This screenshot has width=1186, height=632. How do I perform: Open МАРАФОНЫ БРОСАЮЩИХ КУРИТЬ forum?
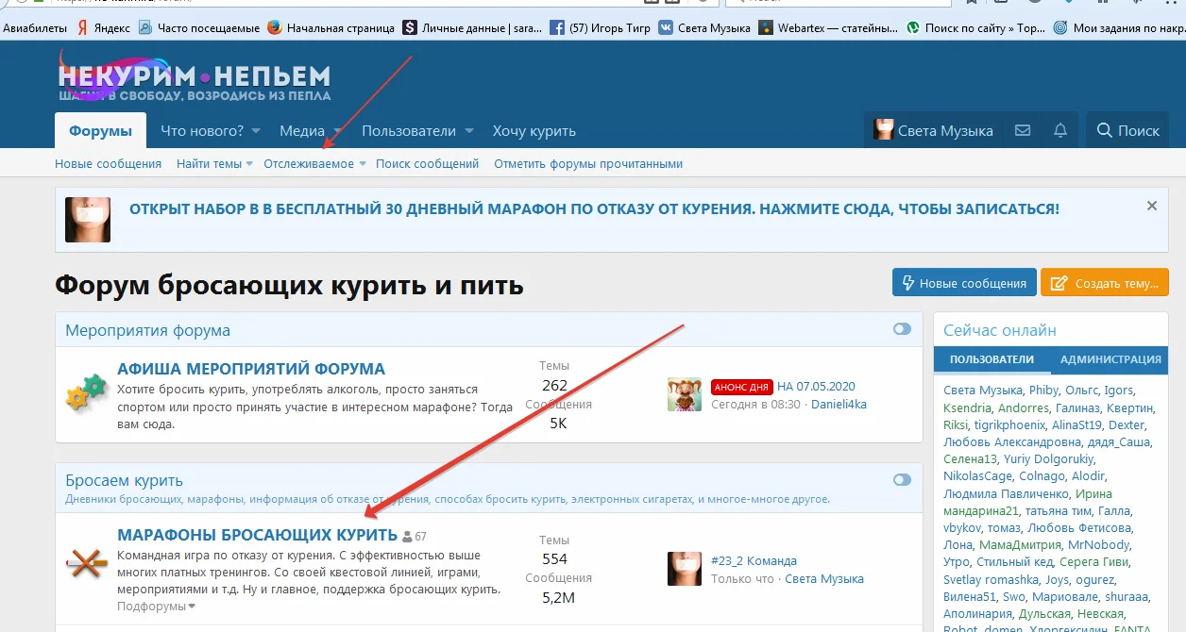coord(257,535)
